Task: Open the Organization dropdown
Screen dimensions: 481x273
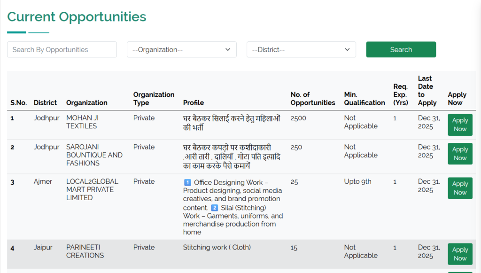Action: tap(181, 50)
